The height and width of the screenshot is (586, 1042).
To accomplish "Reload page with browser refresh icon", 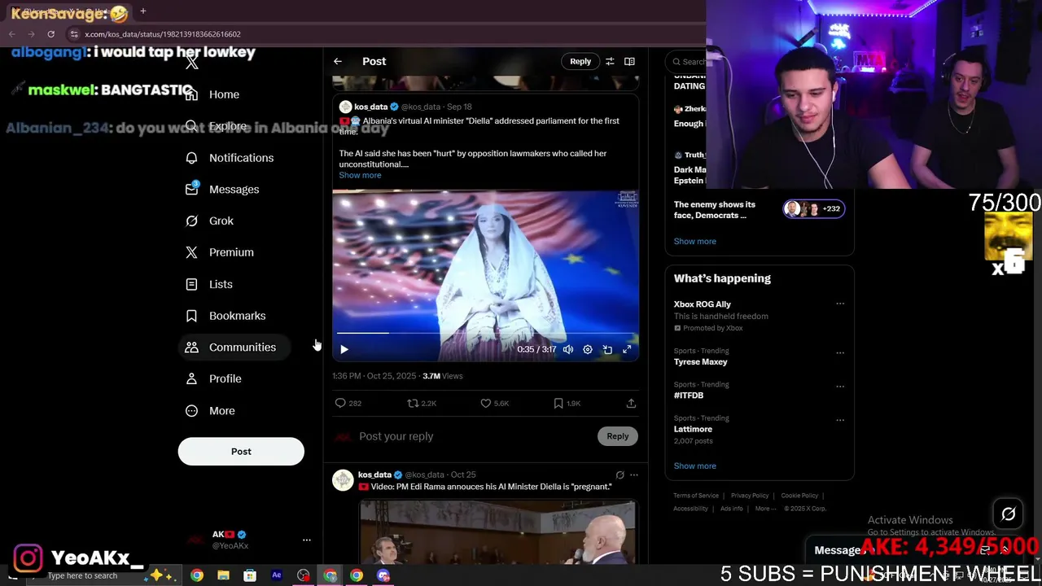I will click(50, 34).
